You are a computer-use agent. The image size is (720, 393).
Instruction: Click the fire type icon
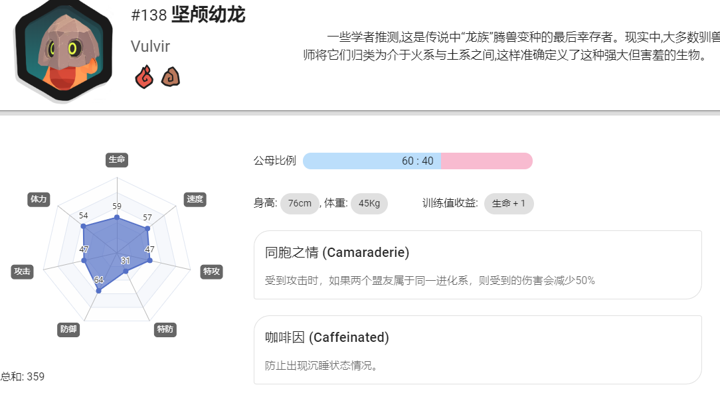pos(143,76)
